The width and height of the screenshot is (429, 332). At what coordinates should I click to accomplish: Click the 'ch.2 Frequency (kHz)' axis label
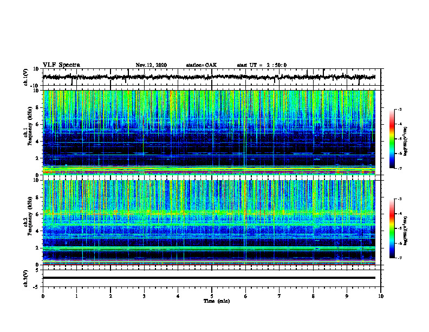[x=29, y=216]
